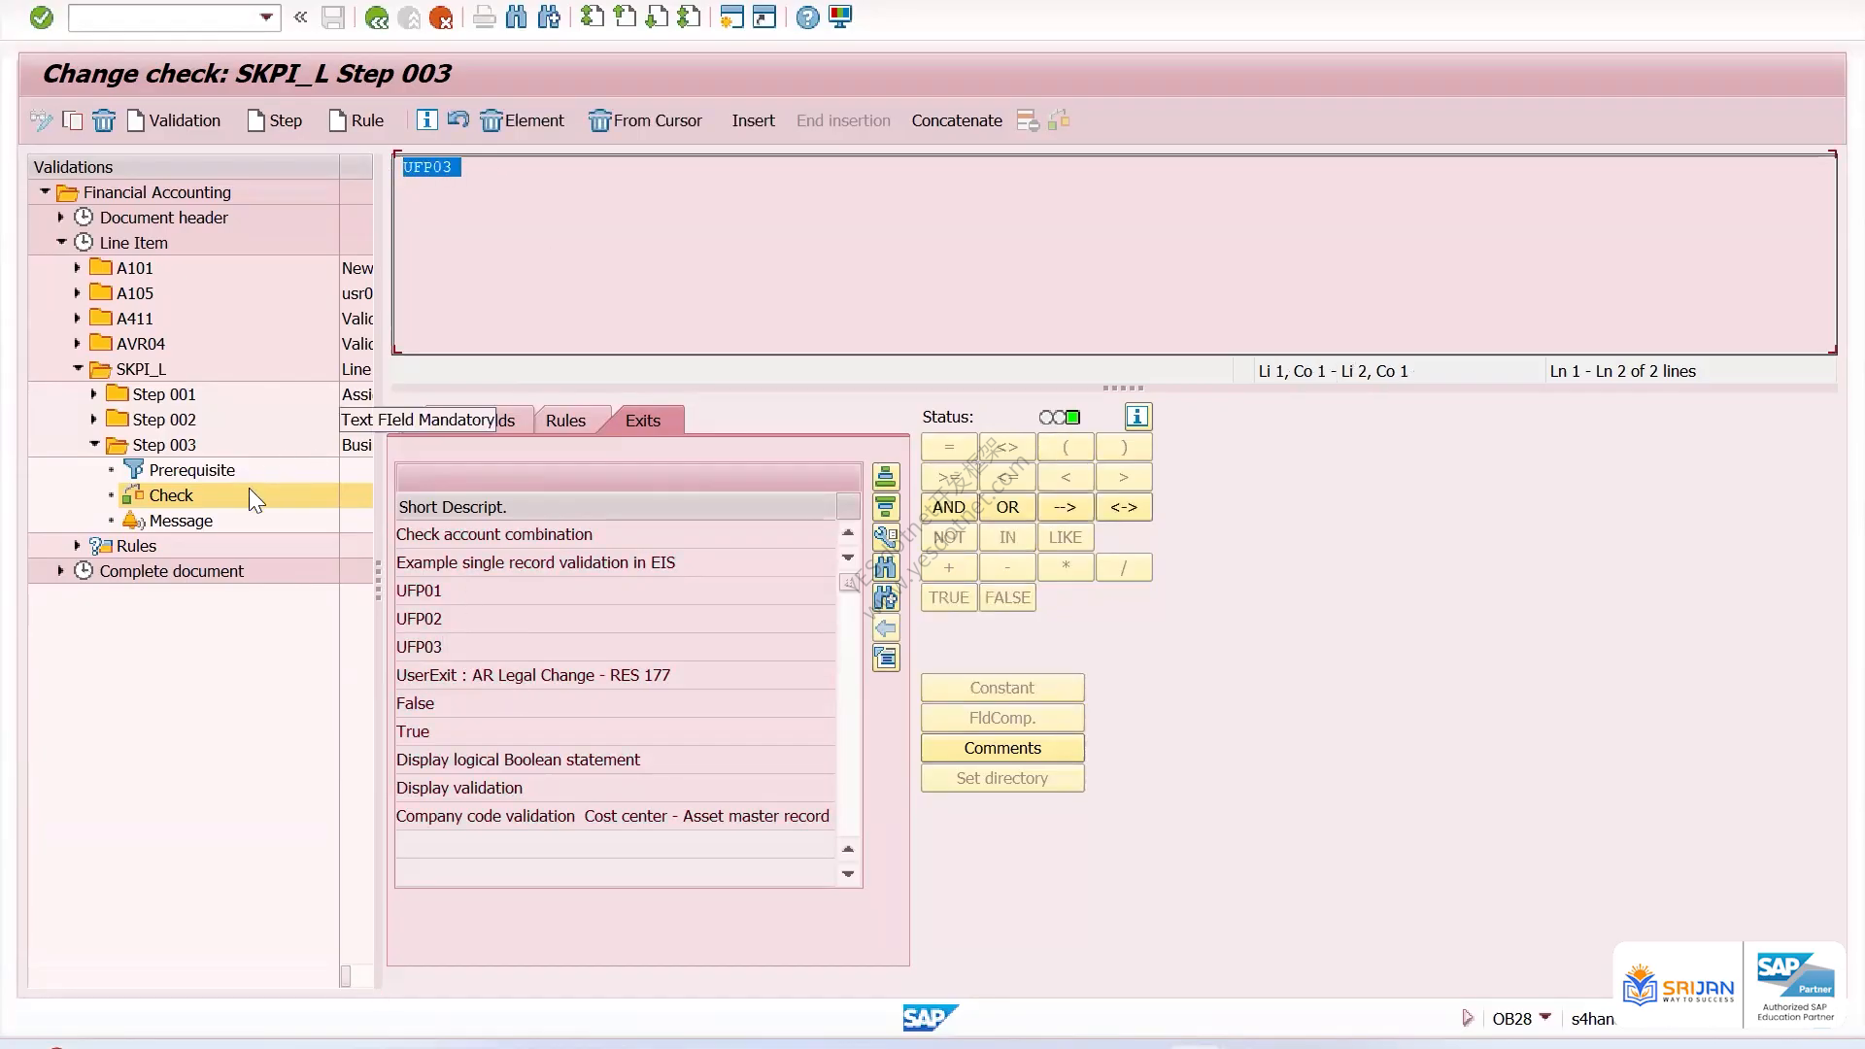Click the Find binoculars icon beside exits list
Screen dimensions: 1865x1049
tap(886, 567)
